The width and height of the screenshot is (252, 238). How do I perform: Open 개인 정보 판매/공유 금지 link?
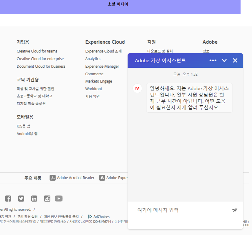pyautogui.click(x=61, y=217)
